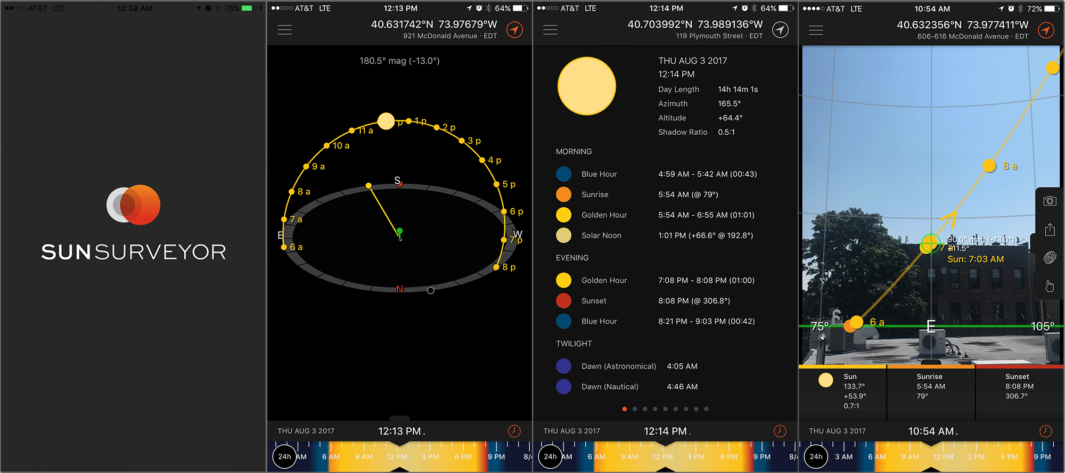Viewport: 1065px width, 473px height.
Task: Tap the evening Golden Hour yellow circle icon
Action: [563, 280]
